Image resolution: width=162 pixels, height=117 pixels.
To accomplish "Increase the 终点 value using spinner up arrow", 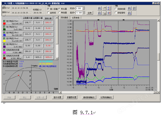I will point(83,7).
